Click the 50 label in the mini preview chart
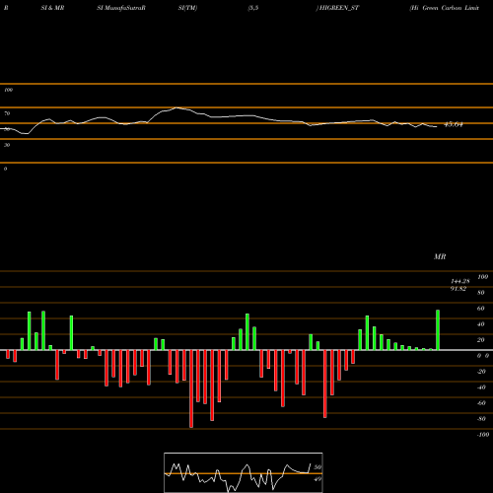The height and width of the screenshot is (493, 493). click(x=317, y=467)
